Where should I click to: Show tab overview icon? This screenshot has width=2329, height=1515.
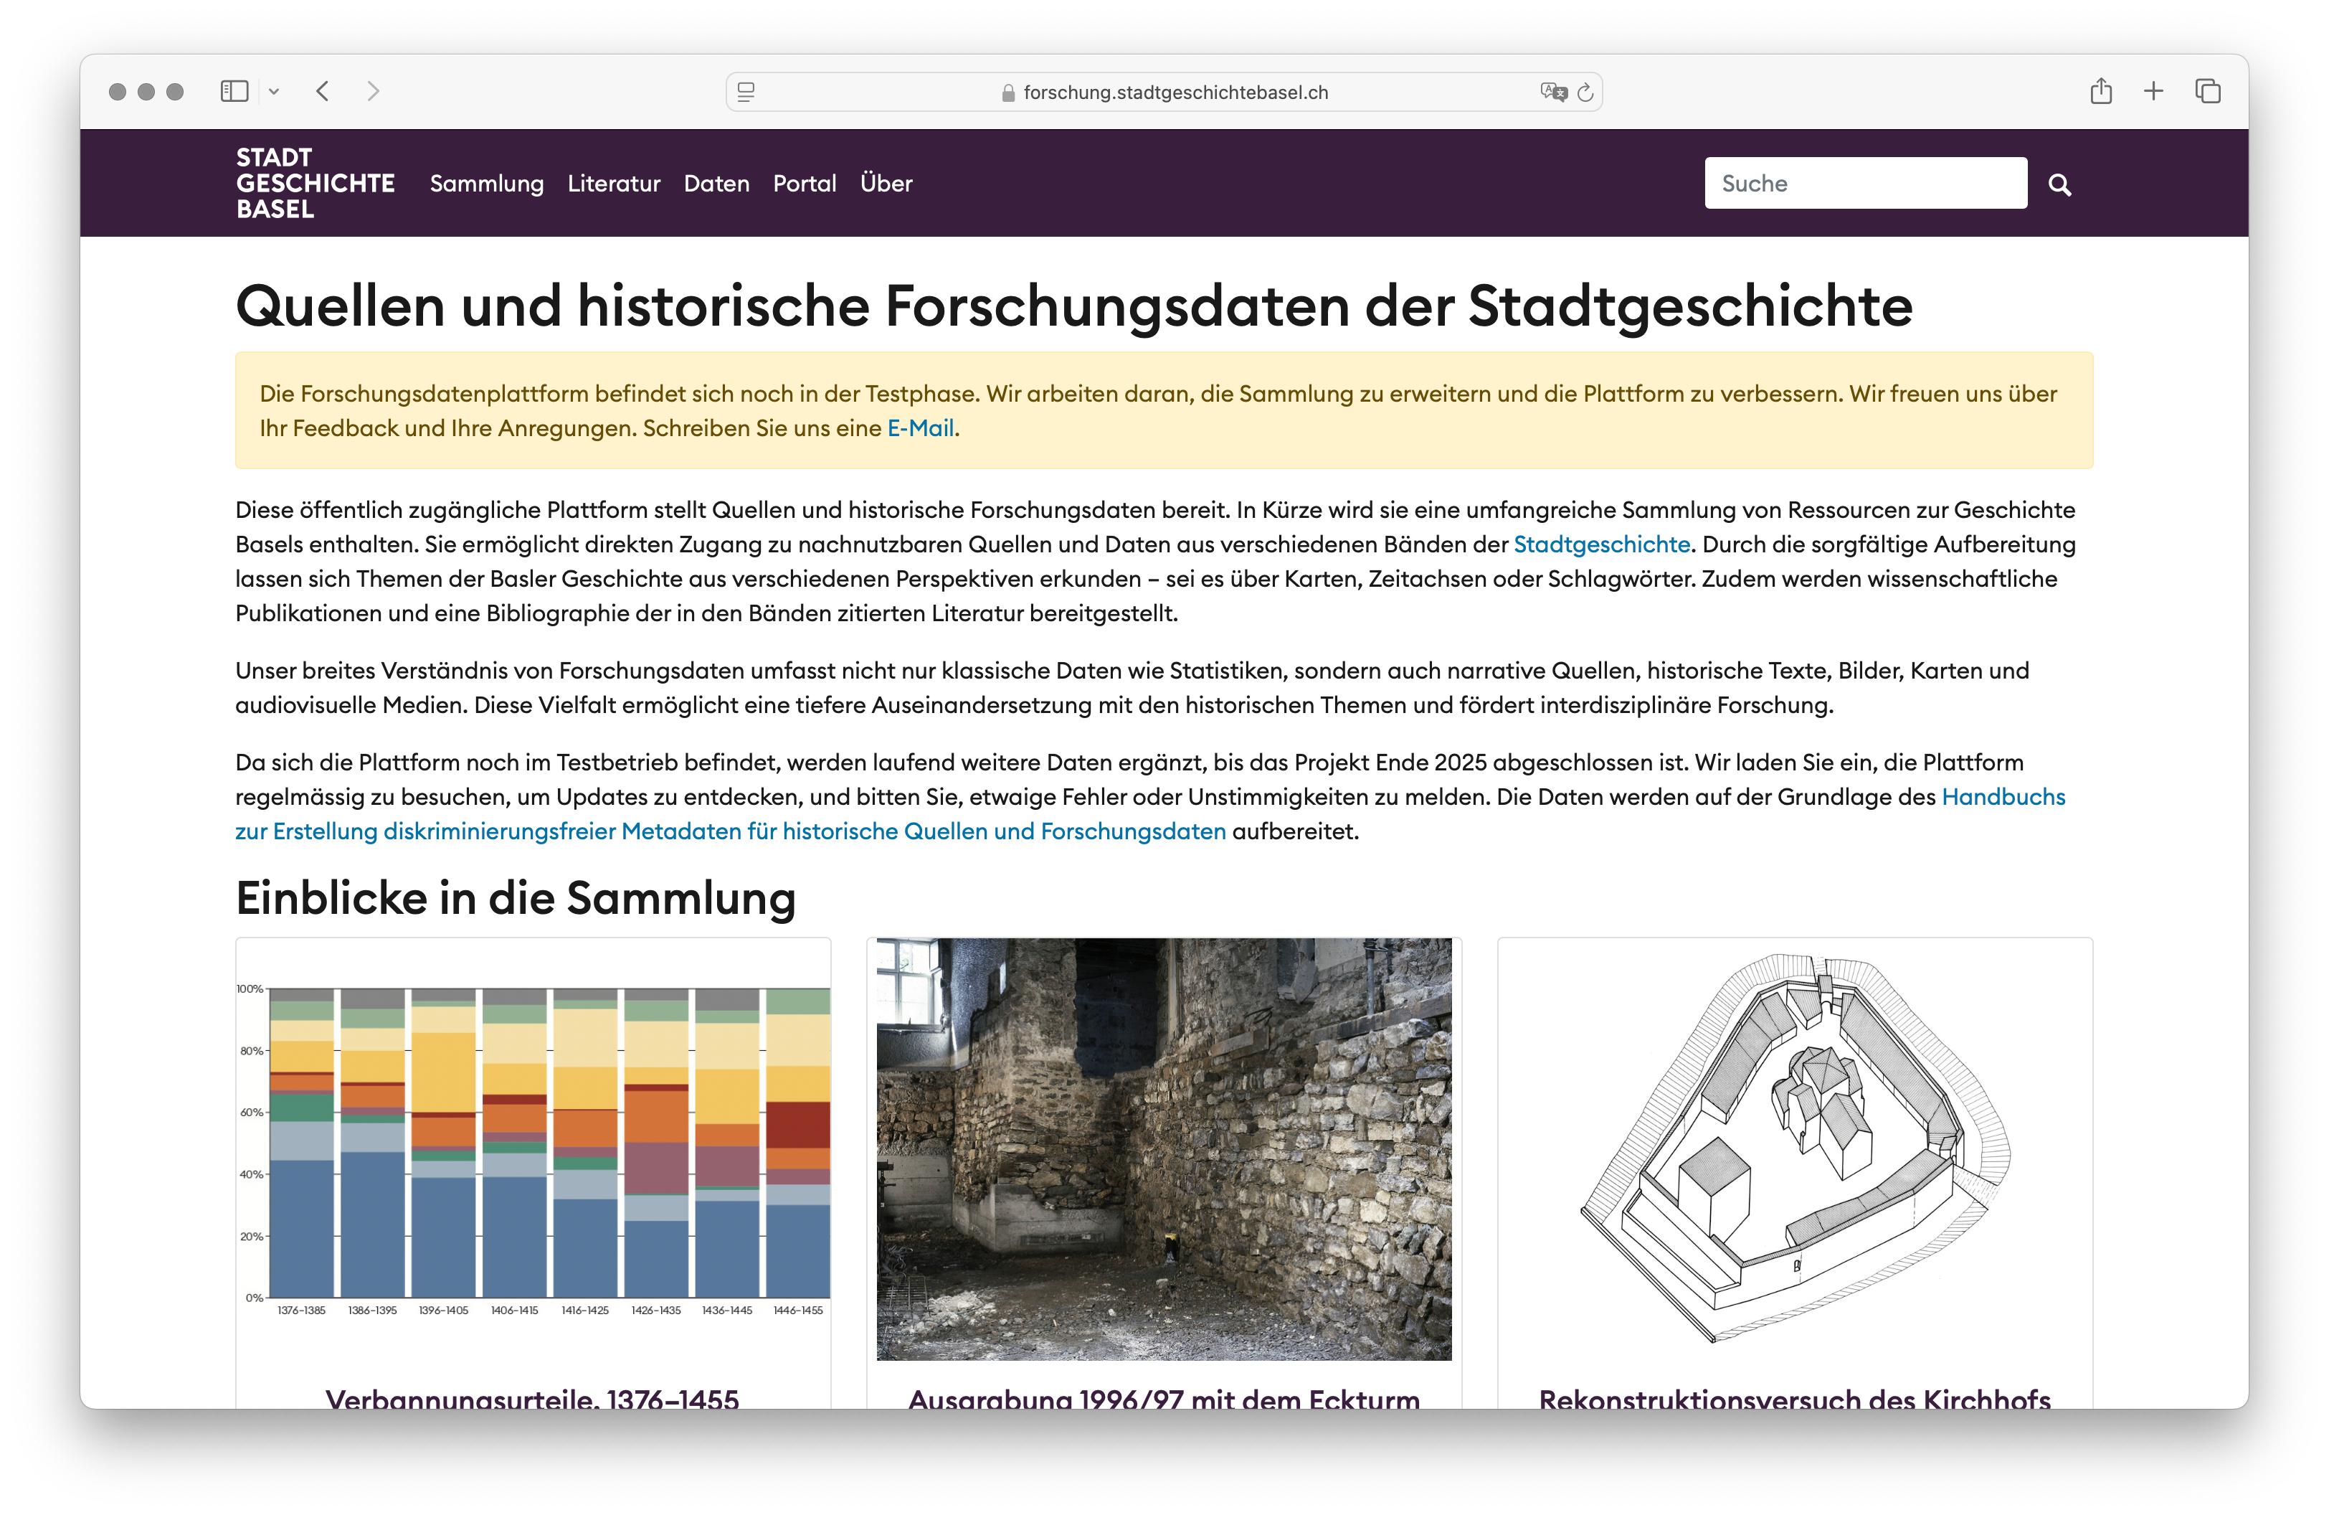2208,91
